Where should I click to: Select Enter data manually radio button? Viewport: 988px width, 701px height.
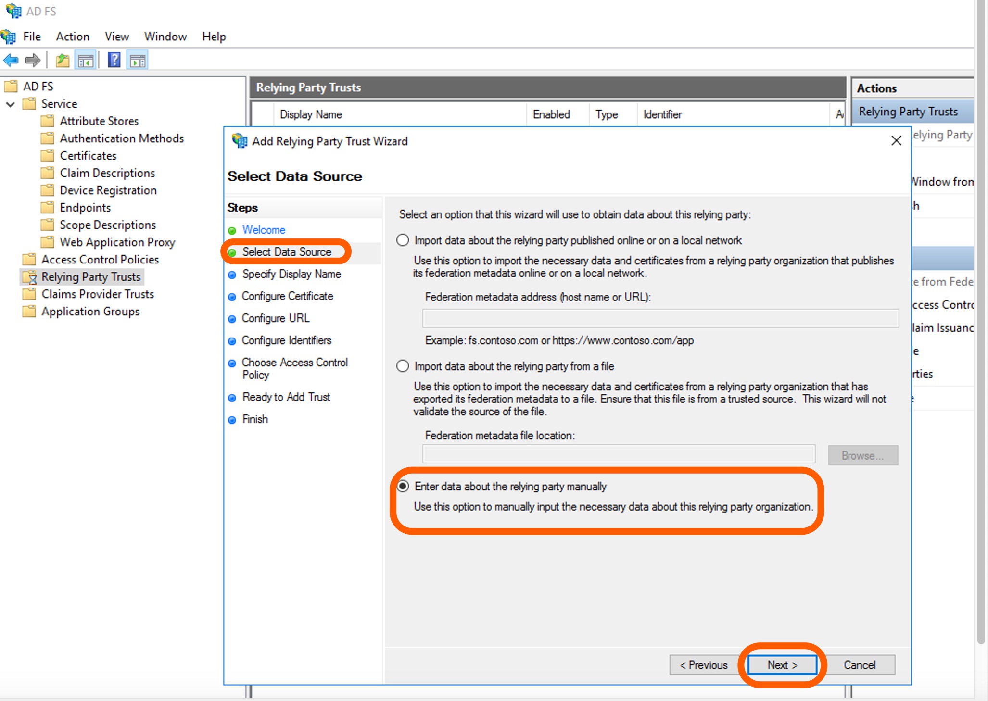tap(403, 486)
